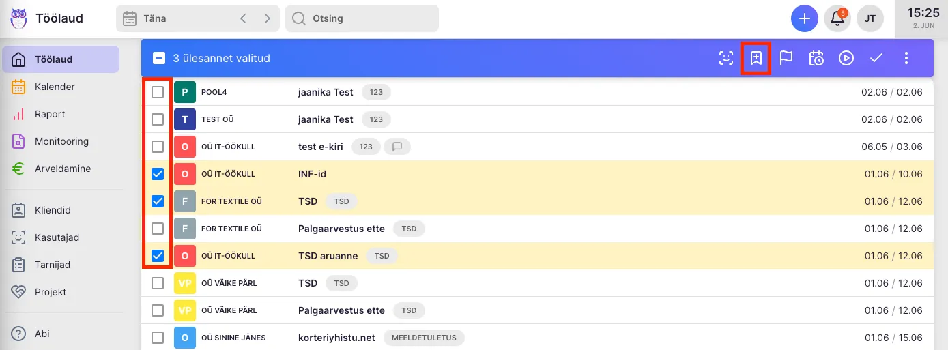Click the flag icon in selection toolbar
The image size is (948, 350).
click(x=786, y=59)
